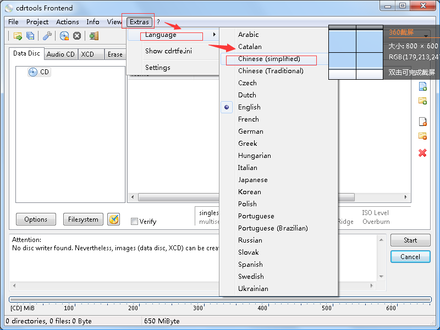
Task: Click the abort X circle toolbar icon
Action: (x=77, y=36)
